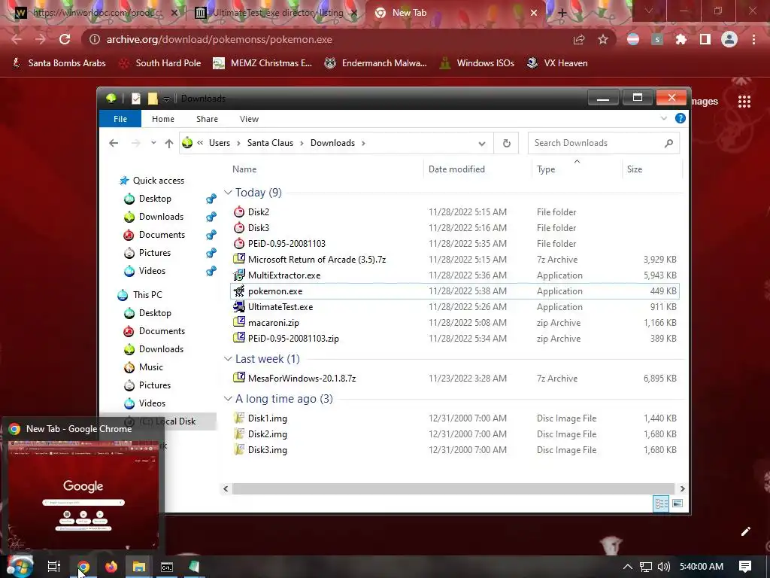Click the horizontal scrollbar in file list
The image size is (770, 578).
pos(453,488)
